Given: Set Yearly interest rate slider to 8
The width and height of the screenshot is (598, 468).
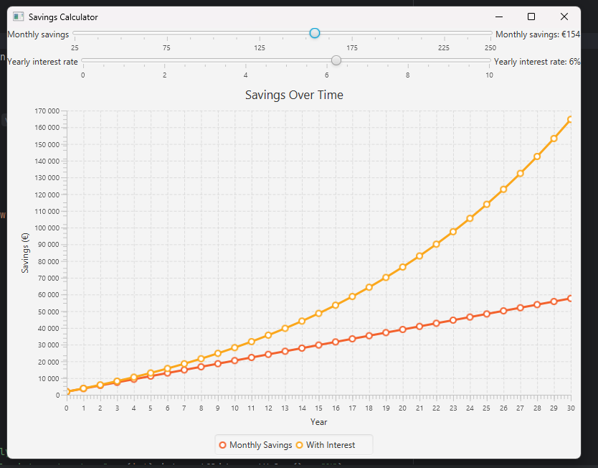Looking at the screenshot, I should (408, 60).
